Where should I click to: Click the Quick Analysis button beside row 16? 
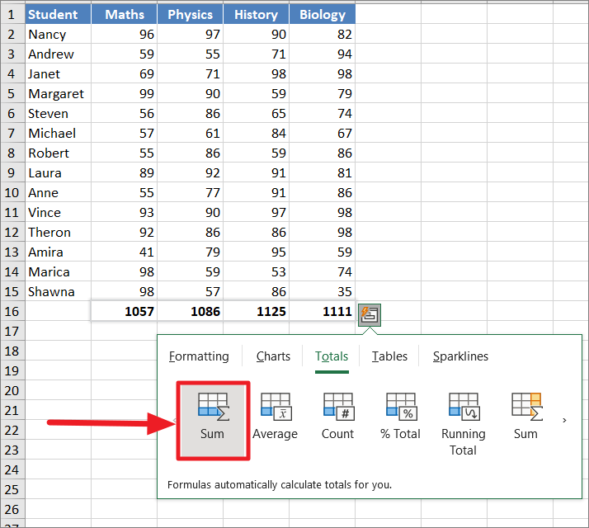click(x=370, y=314)
